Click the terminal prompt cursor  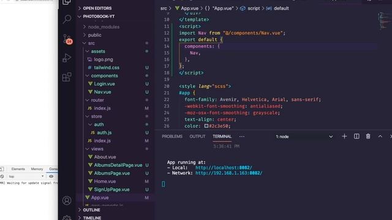pyautogui.click(x=164, y=184)
